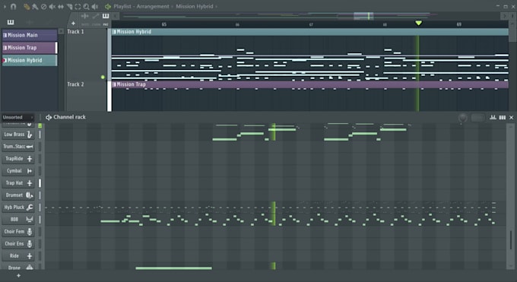The height and width of the screenshot is (282, 517).
Task: Switch focus to pattern clips
Action: 106,16
